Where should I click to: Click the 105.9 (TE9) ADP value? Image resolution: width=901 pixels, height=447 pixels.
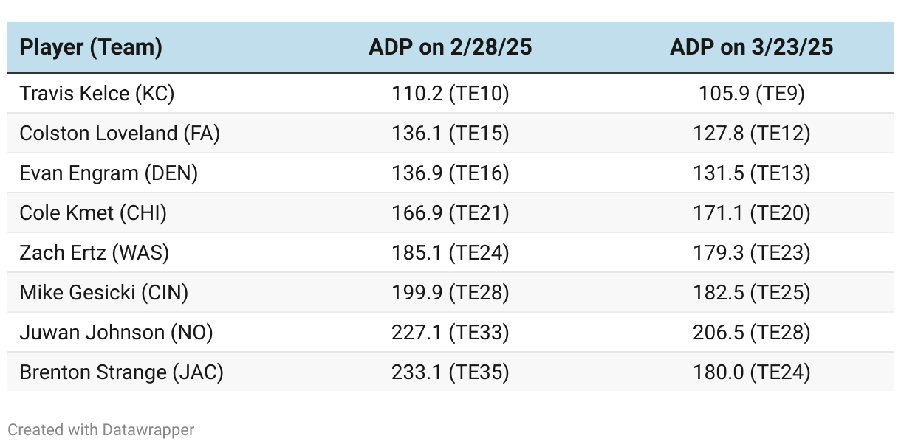pos(751,94)
